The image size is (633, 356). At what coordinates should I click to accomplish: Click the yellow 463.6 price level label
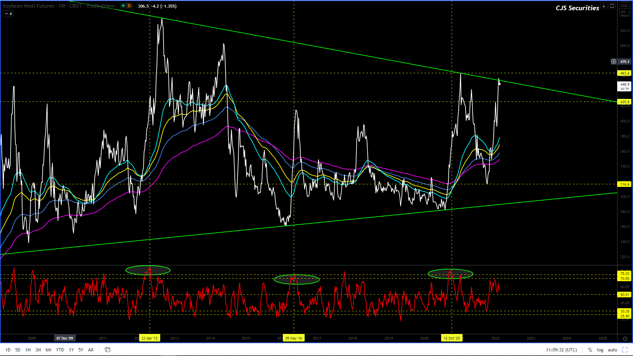624,73
